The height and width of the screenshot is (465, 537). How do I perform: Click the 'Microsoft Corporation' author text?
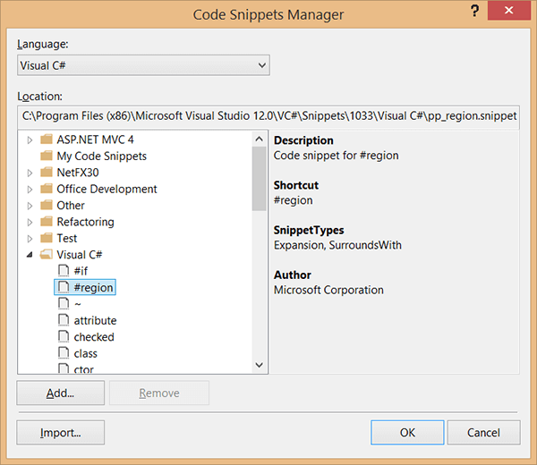point(328,290)
